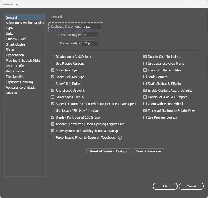Click the info icon beside Pinch-to-Zoom option
208x198 pixels.
point(120,138)
